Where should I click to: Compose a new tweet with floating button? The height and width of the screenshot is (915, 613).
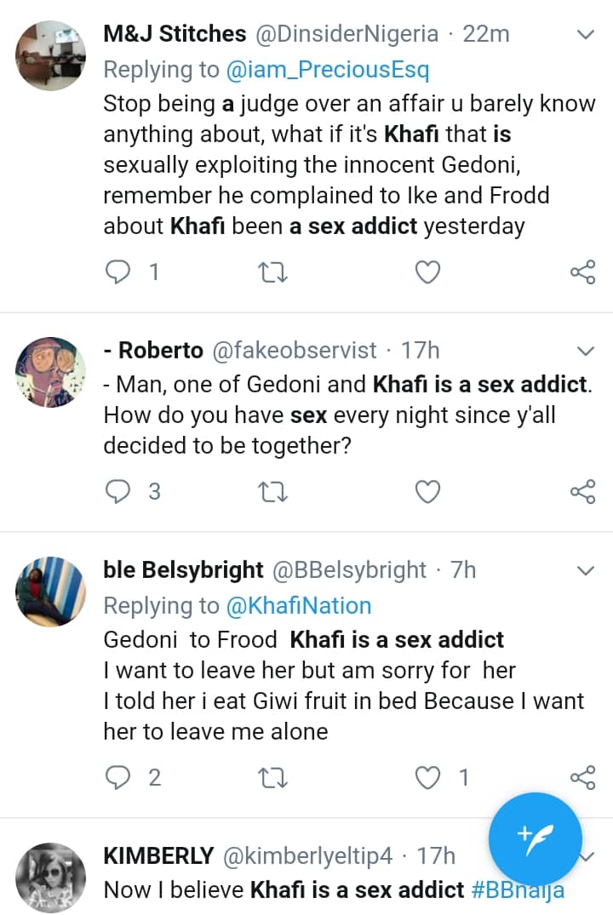tap(536, 837)
